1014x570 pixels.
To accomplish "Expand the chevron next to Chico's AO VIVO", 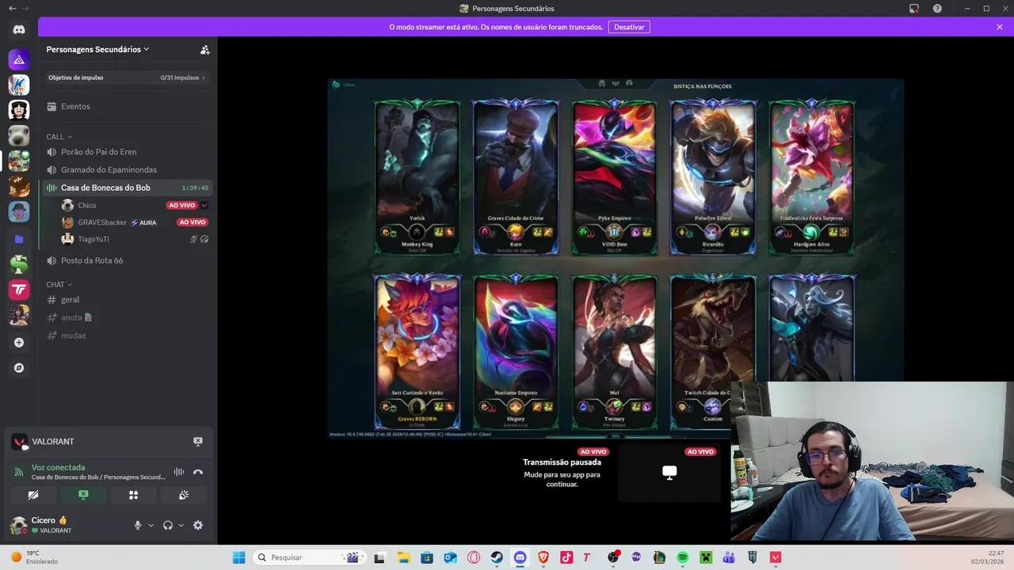I will pyautogui.click(x=204, y=205).
